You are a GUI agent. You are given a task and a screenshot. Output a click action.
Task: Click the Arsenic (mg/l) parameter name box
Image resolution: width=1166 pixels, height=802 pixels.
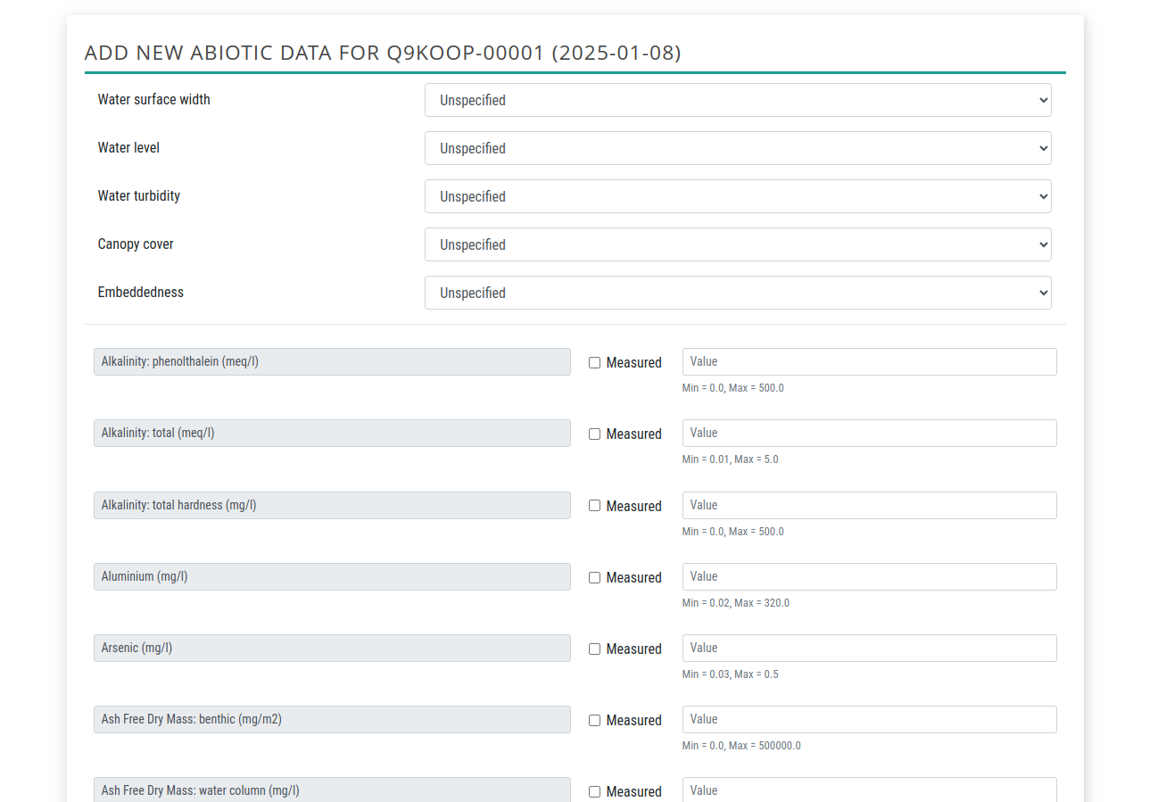[x=332, y=648]
